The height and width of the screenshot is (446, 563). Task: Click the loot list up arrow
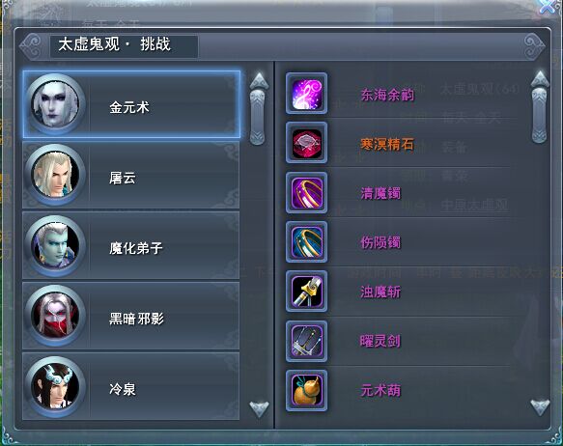tap(540, 79)
